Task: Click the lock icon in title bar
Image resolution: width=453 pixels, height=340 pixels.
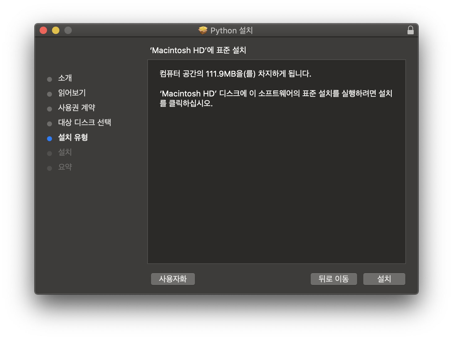Action: click(410, 30)
